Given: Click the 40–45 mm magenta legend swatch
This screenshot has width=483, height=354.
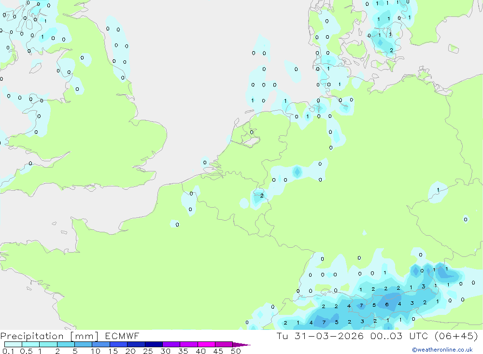Looking at the screenshot, I should click(206, 344).
